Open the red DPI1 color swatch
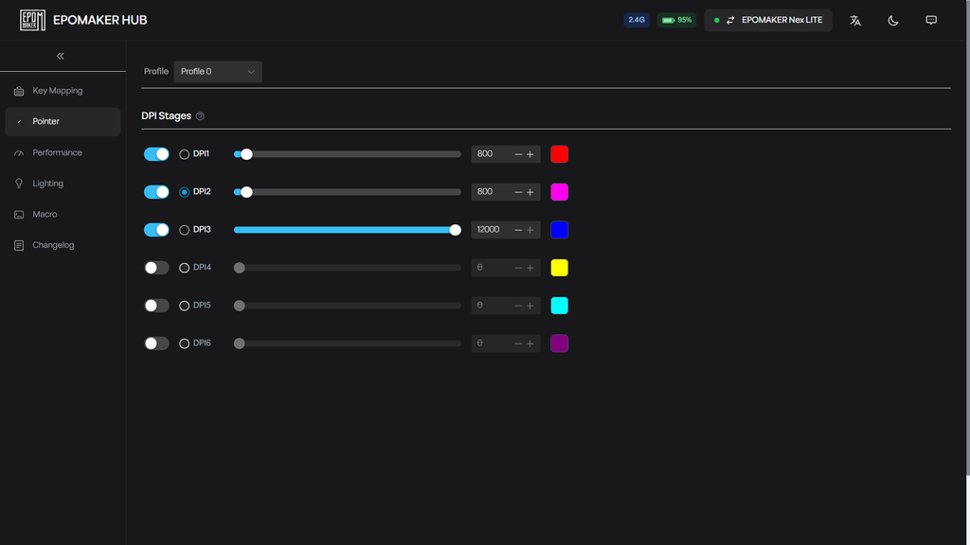This screenshot has height=545, width=970. pyautogui.click(x=559, y=154)
